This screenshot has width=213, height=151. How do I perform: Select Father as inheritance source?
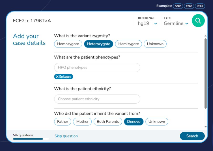(63, 122)
